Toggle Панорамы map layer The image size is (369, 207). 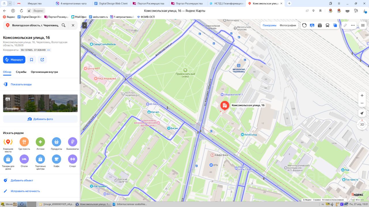click(x=270, y=25)
